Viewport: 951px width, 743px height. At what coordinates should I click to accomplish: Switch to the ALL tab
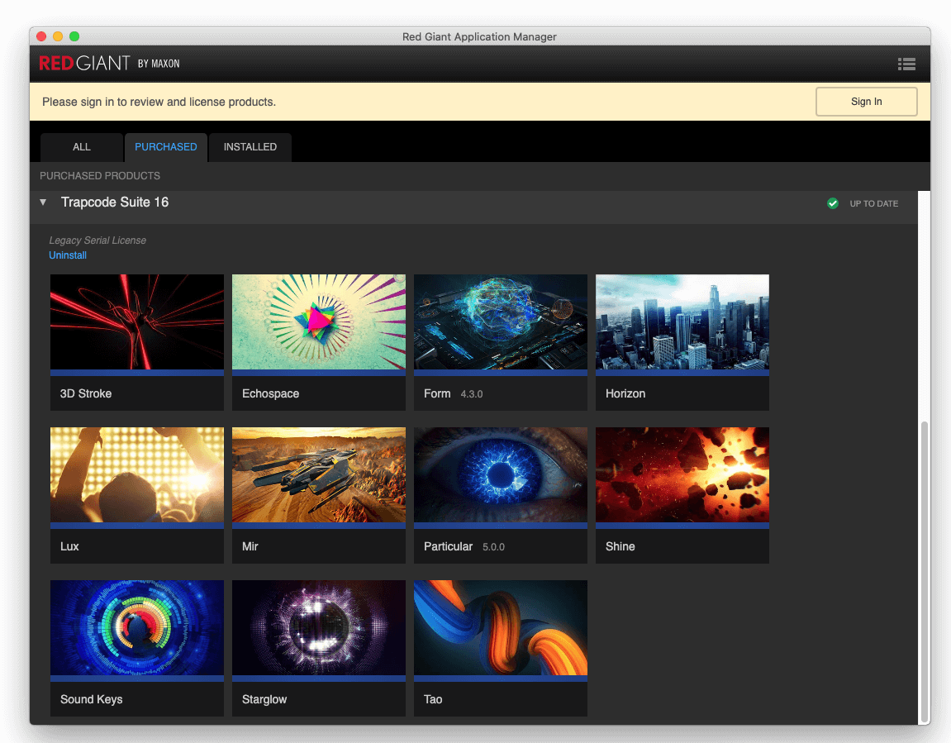(81, 147)
